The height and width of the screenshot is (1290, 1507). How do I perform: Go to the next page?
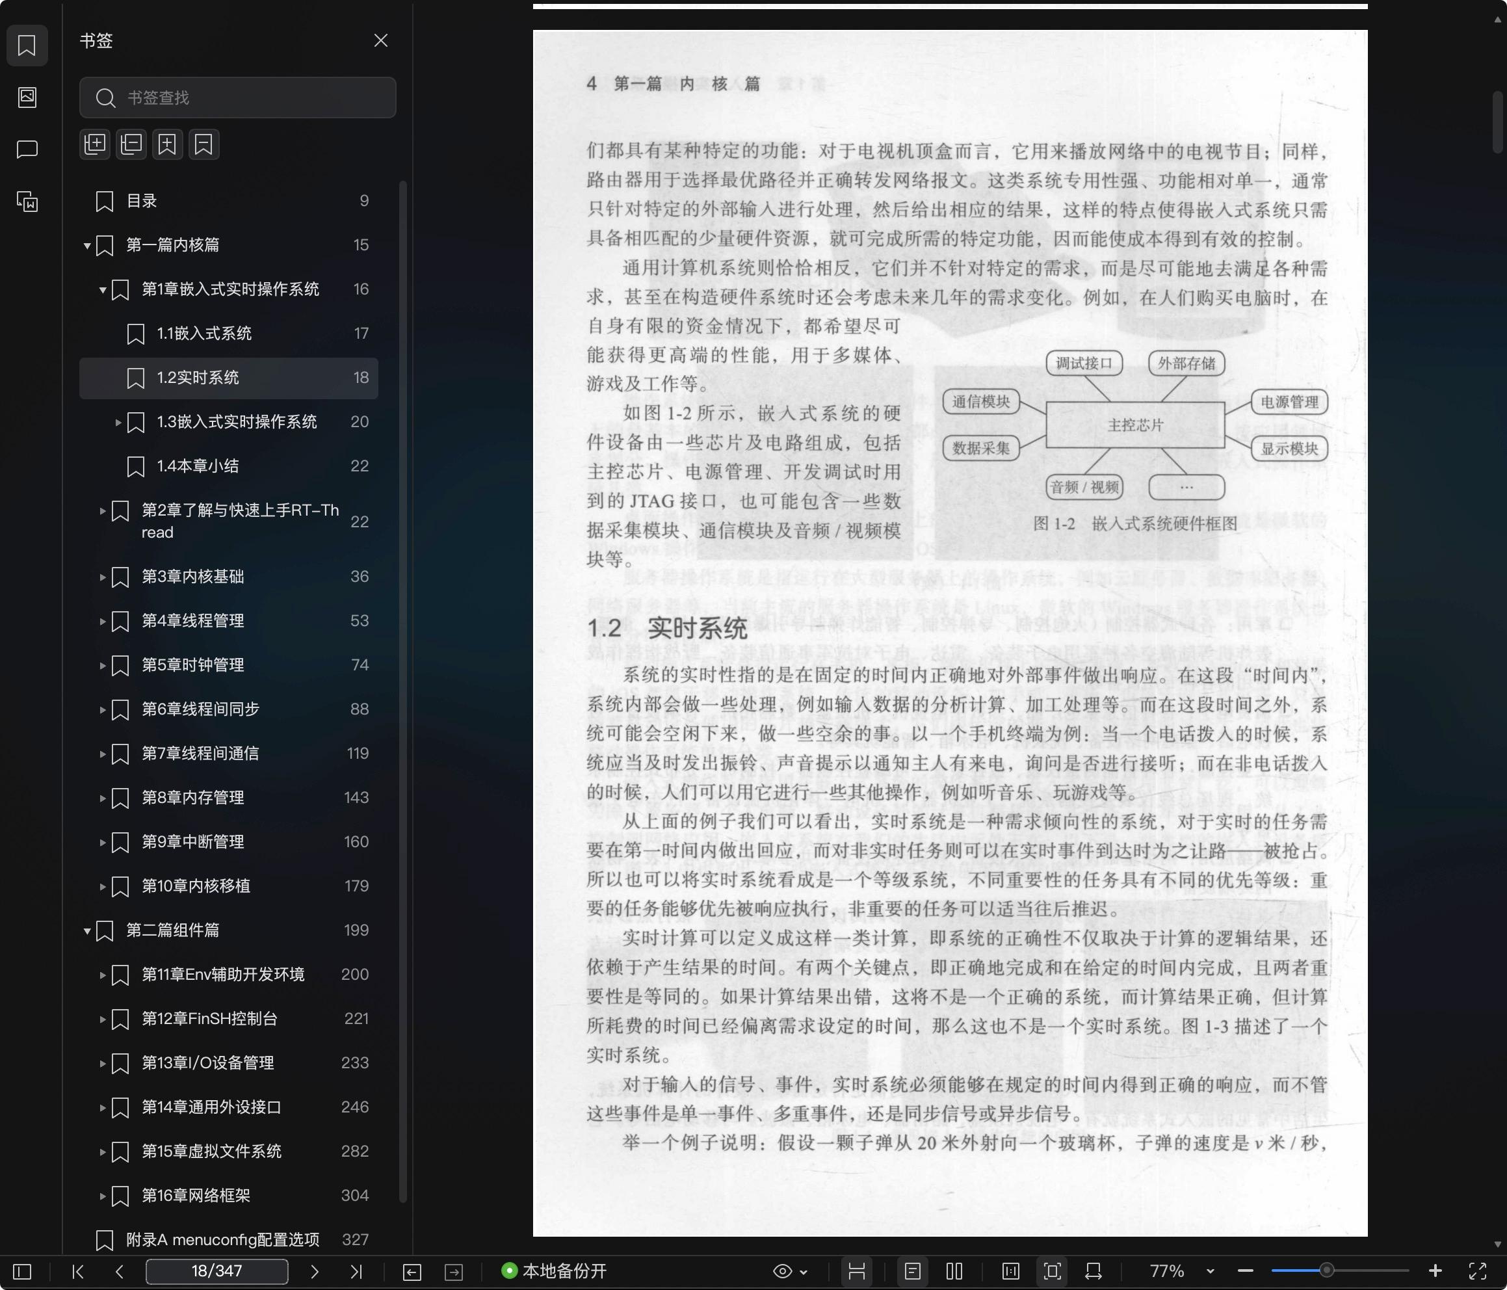tap(314, 1272)
